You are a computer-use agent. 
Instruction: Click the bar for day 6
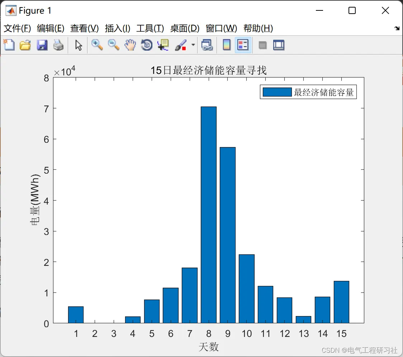[x=171, y=306]
